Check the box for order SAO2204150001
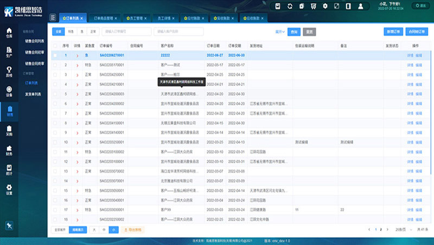Viewport: 434px width, 245px height. click(x=55, y=123)
